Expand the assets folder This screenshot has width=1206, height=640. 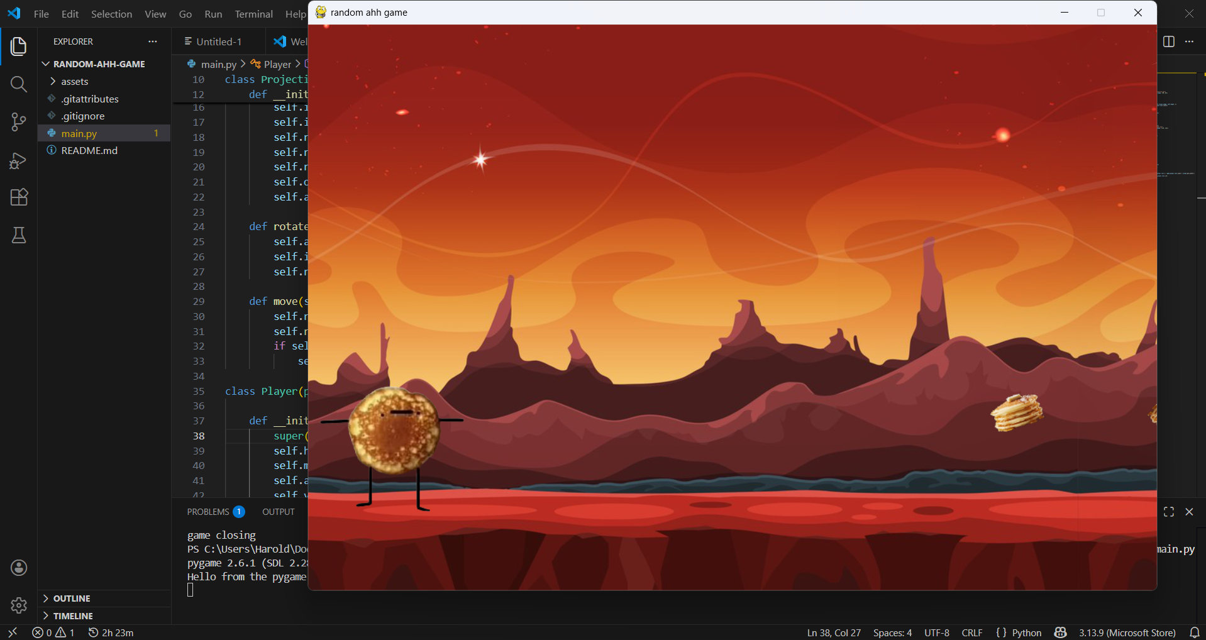(74, 82)
